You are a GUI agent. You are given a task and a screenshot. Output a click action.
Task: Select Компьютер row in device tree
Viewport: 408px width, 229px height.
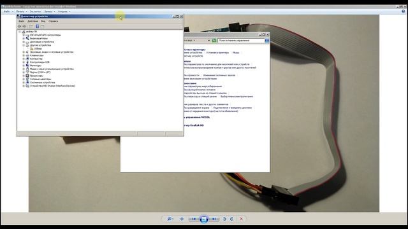(36, 59)
